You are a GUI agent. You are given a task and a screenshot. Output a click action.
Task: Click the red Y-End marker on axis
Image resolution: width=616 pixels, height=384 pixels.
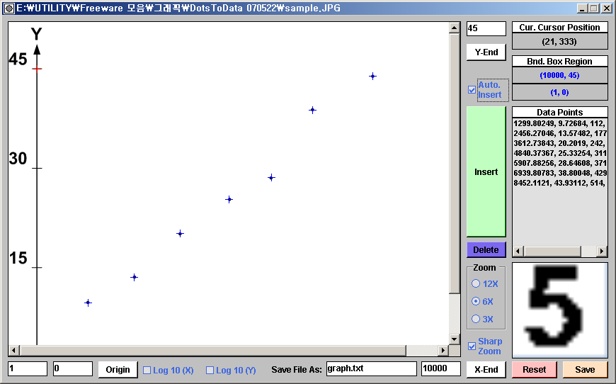(37, 69)
